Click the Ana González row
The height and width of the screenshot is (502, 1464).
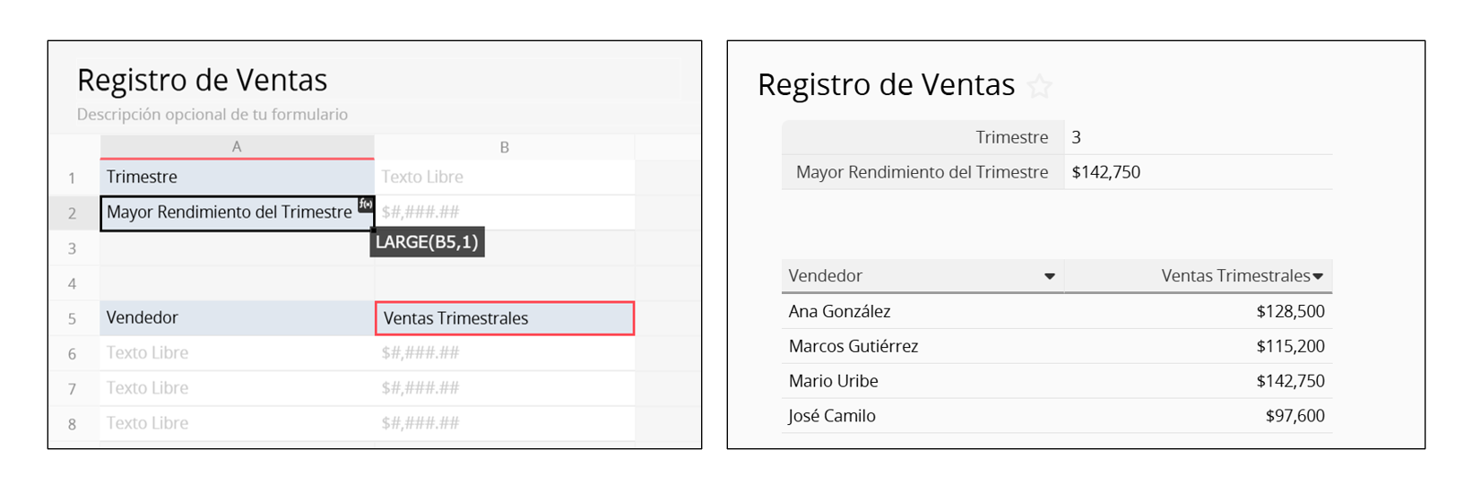(x=840, y=311)
